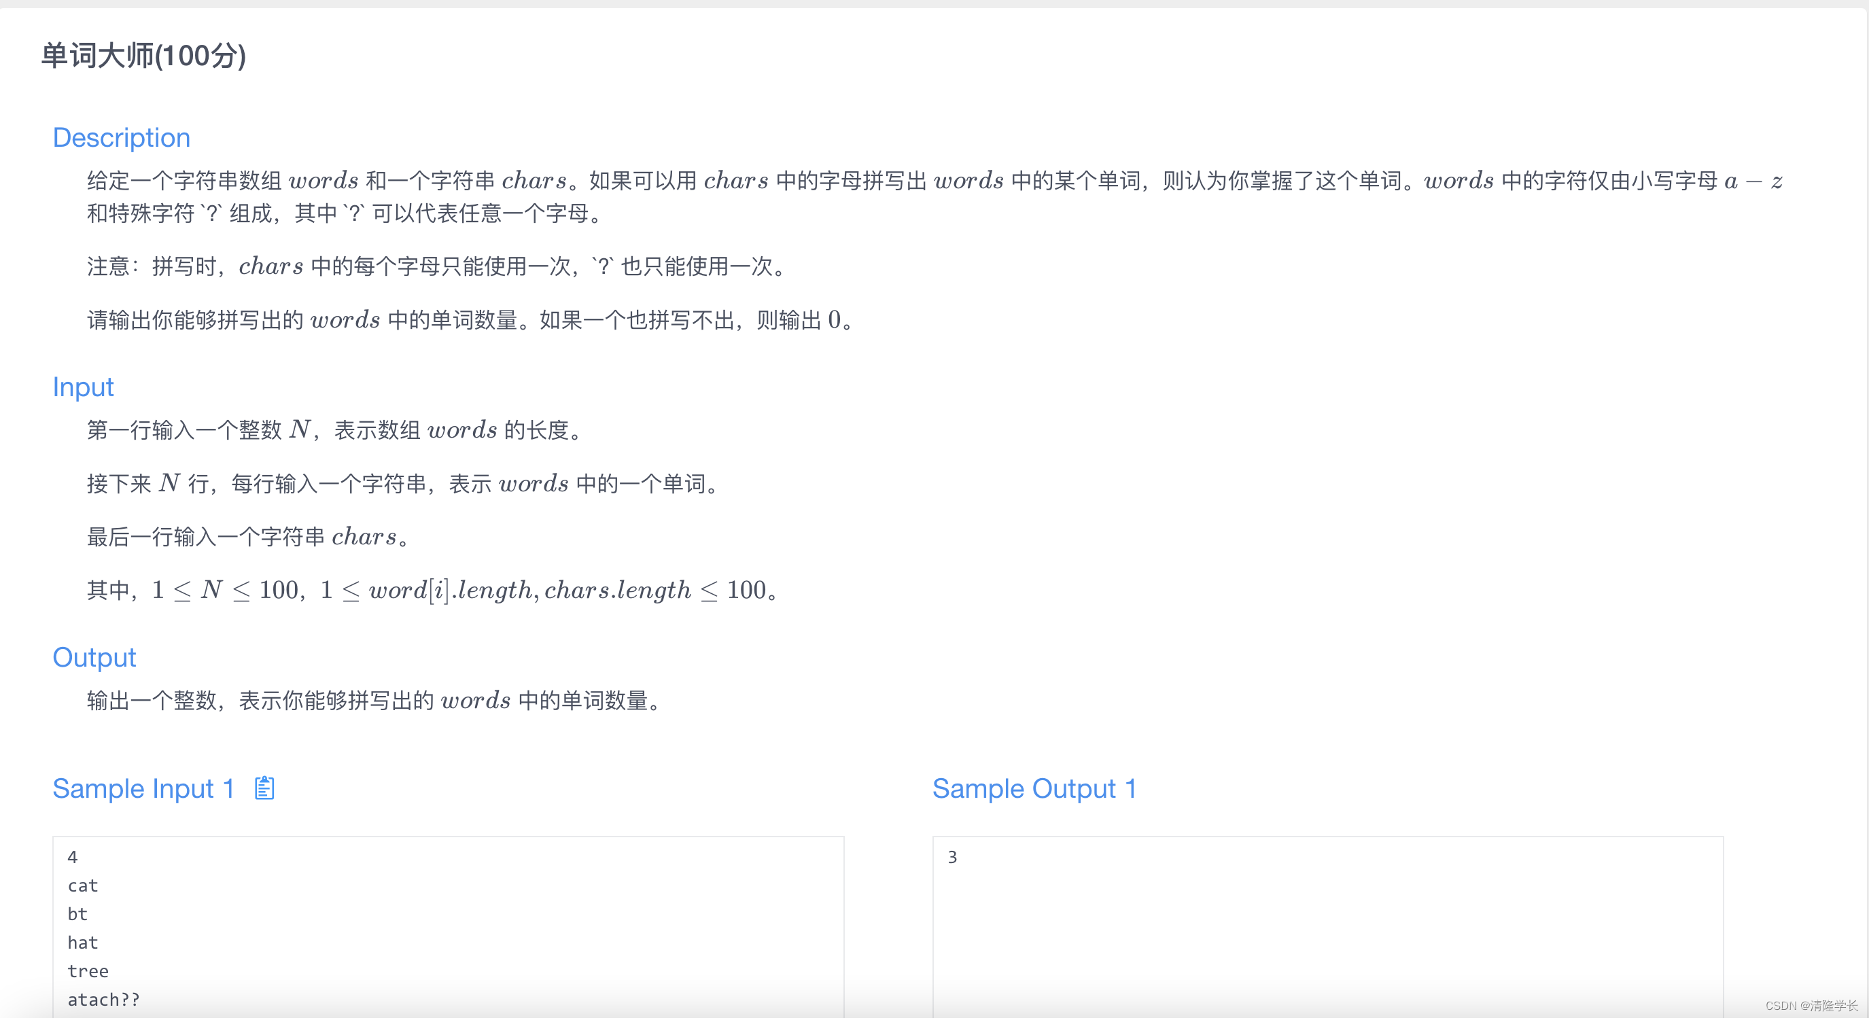Viewport: 1869px width, 1018px height.
Task: Click the Input heading
Action: [x=83, y=387]
